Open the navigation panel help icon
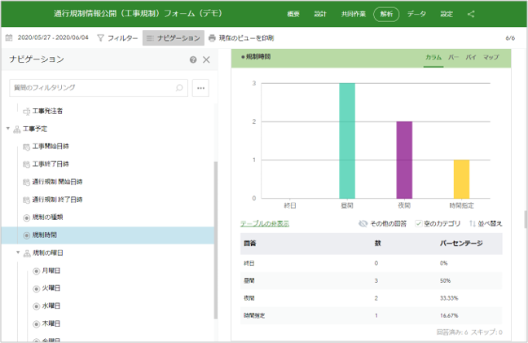The width and height of the screenshot is (528, 343). (x=193, y=59)
